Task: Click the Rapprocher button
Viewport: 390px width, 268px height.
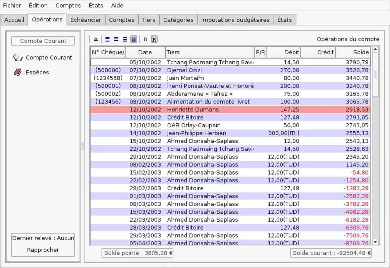Action: pyautogui.click(x=43, y=250)
